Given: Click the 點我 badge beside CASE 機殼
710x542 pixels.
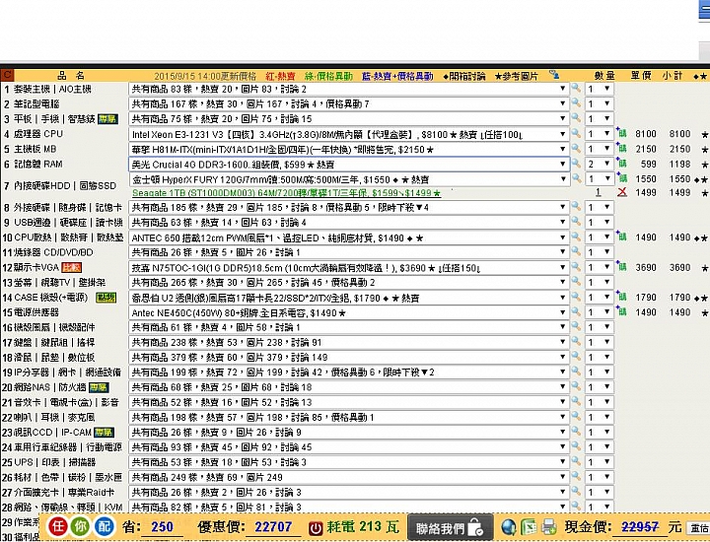Looking at the screenshot, I should coord(106,298).
